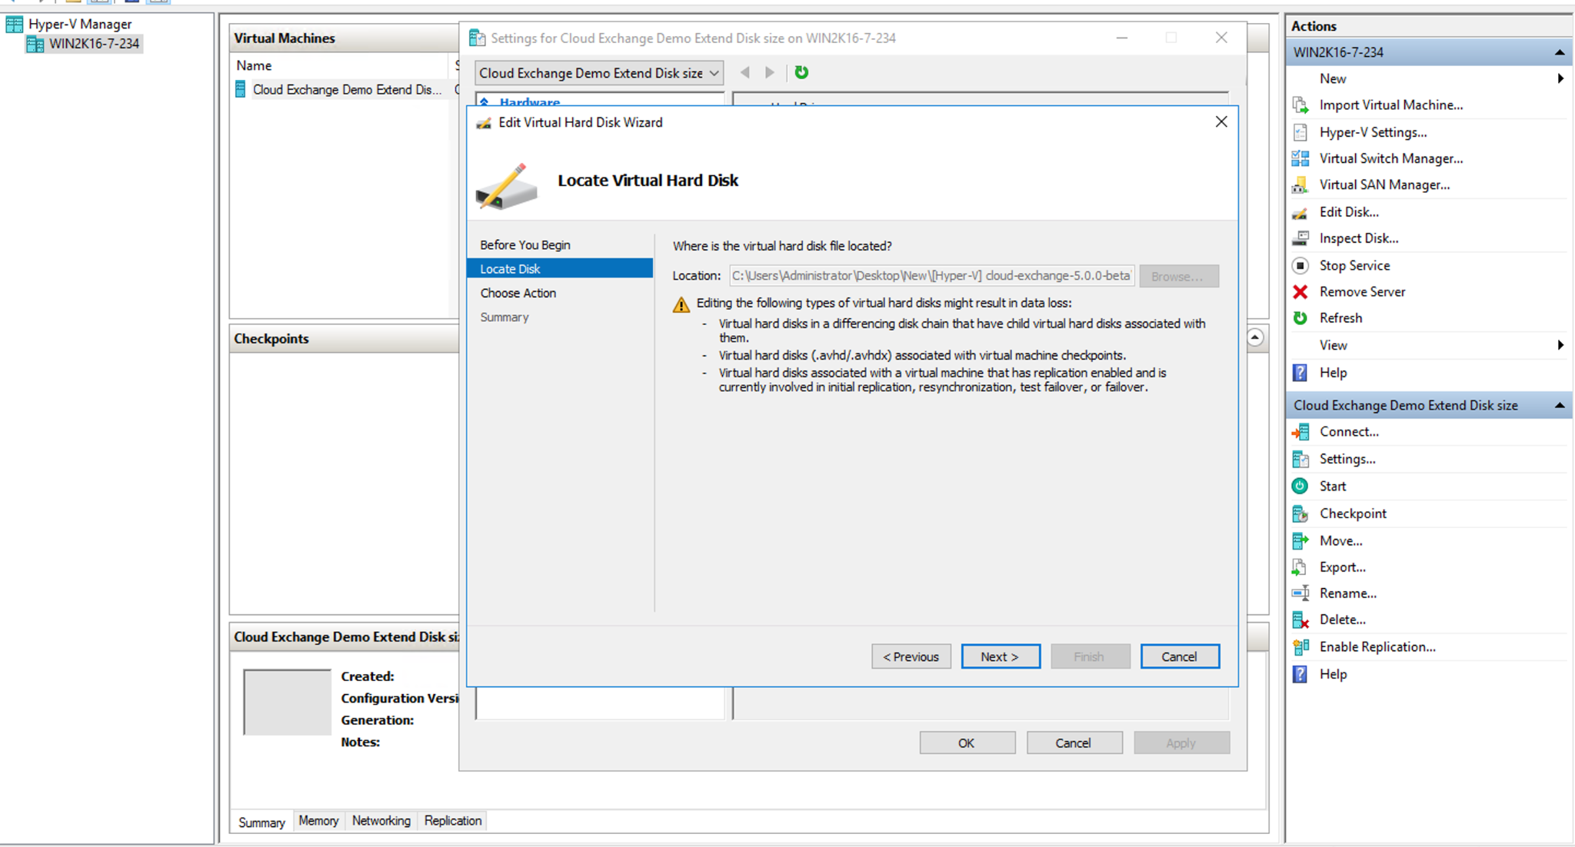Screen dimensions: 1575x847
Task: Click the Connect icon for the VM
Action: tap(1300, 432)
